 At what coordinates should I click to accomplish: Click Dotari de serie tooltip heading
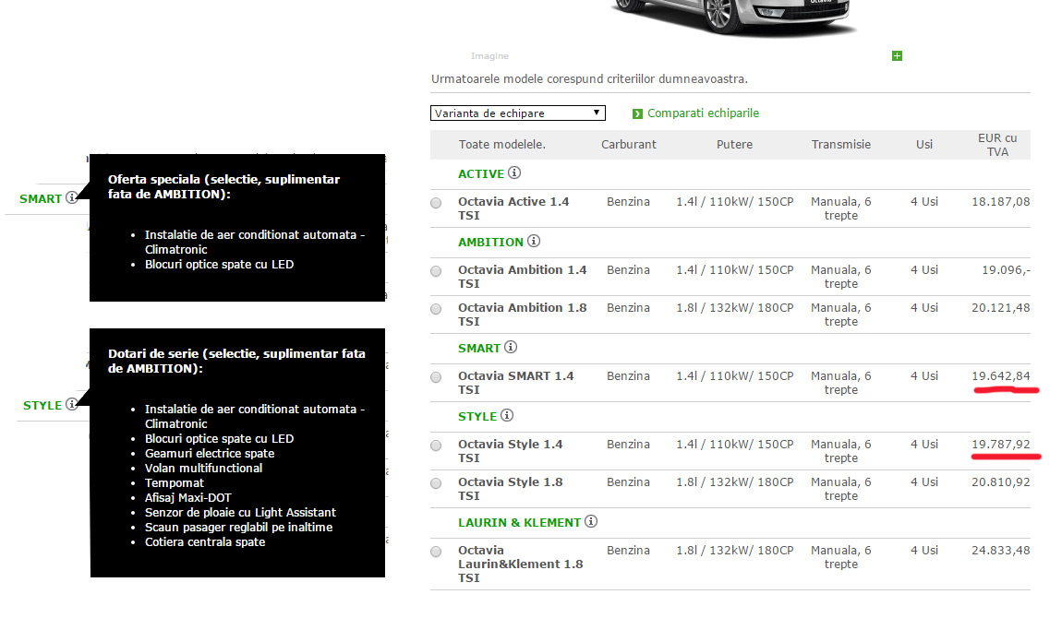pos(236,361)
